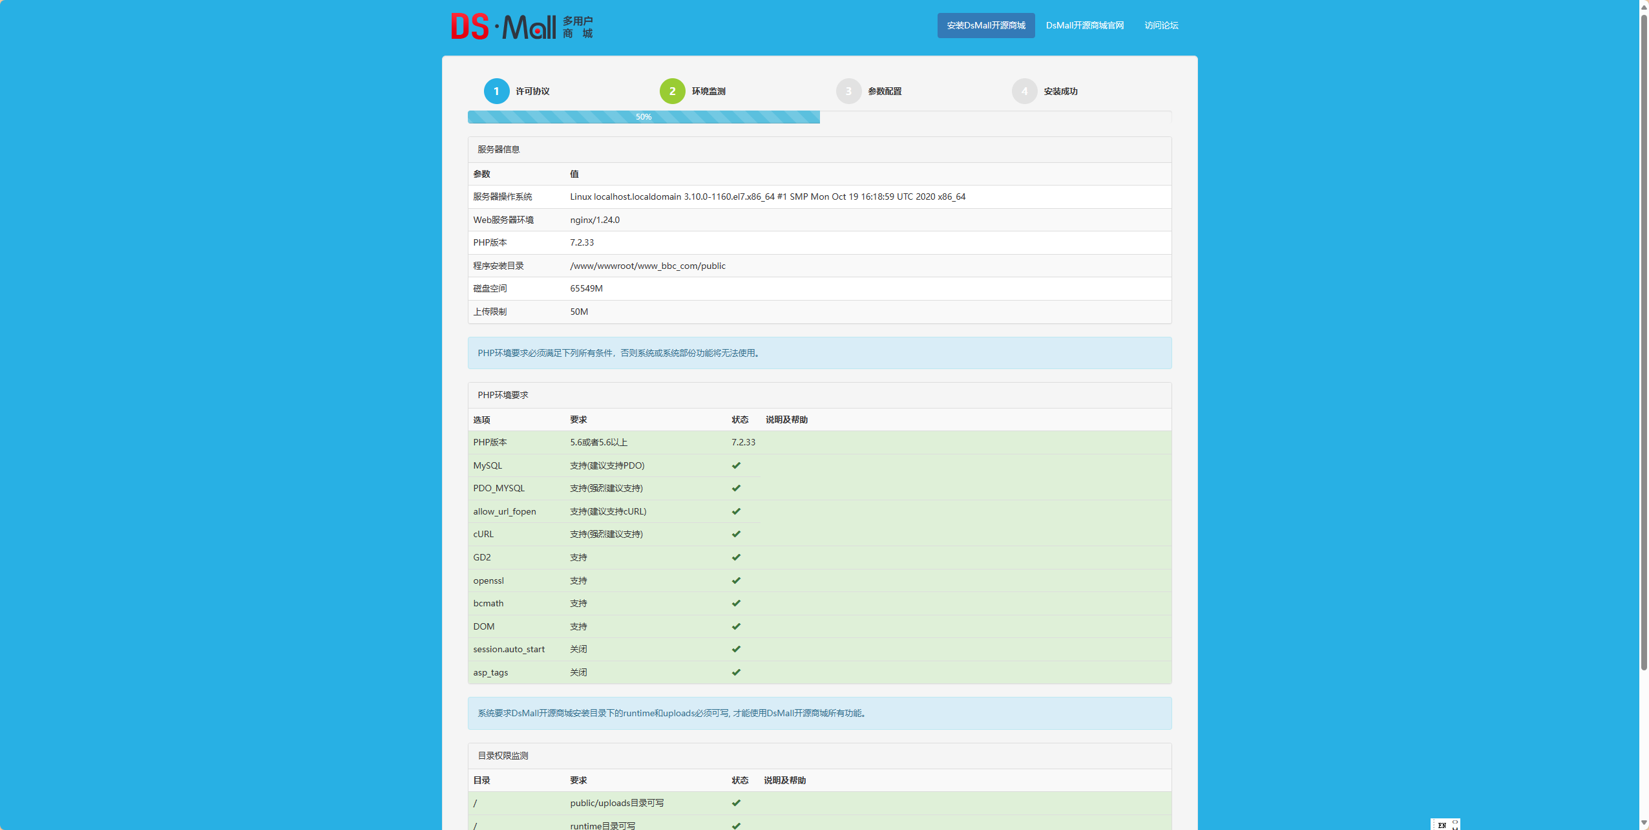
Task: Click the 程序安装目录 parameter label
Action: [x=498, y=266]
